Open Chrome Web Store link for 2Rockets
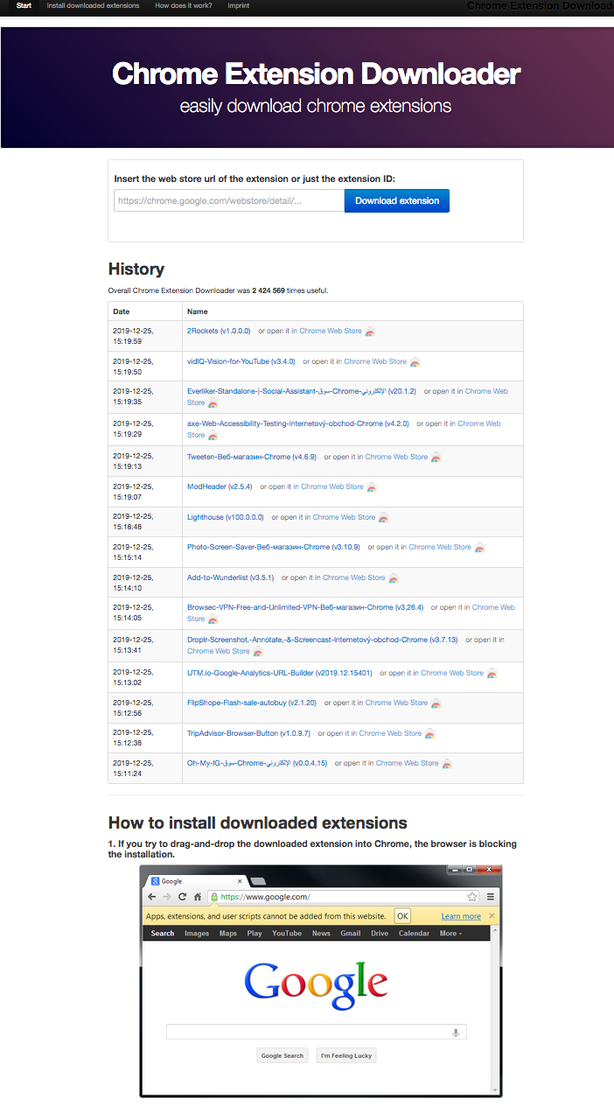 click(331, 331)
